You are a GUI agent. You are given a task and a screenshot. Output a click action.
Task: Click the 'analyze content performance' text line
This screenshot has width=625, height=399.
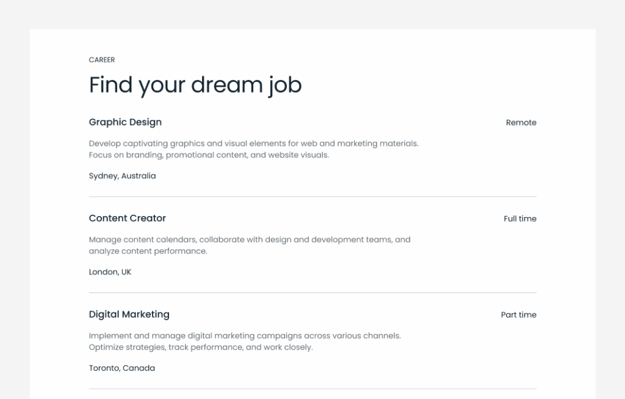pyautogui.click(x=148, y=251)
